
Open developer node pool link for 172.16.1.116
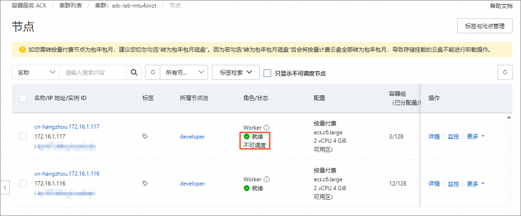click(x=193, y=184)
